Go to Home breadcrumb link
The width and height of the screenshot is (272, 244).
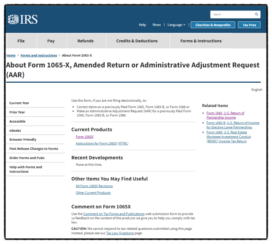pyautogui.click(x=11, y=55)
